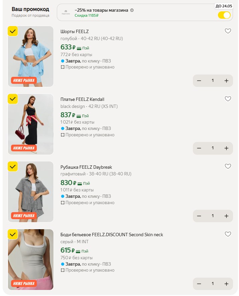The width and height of the screenshot is (239, 296).
Task: Open Платье FEELZ Kendall product link
Action: coord(82,99)
